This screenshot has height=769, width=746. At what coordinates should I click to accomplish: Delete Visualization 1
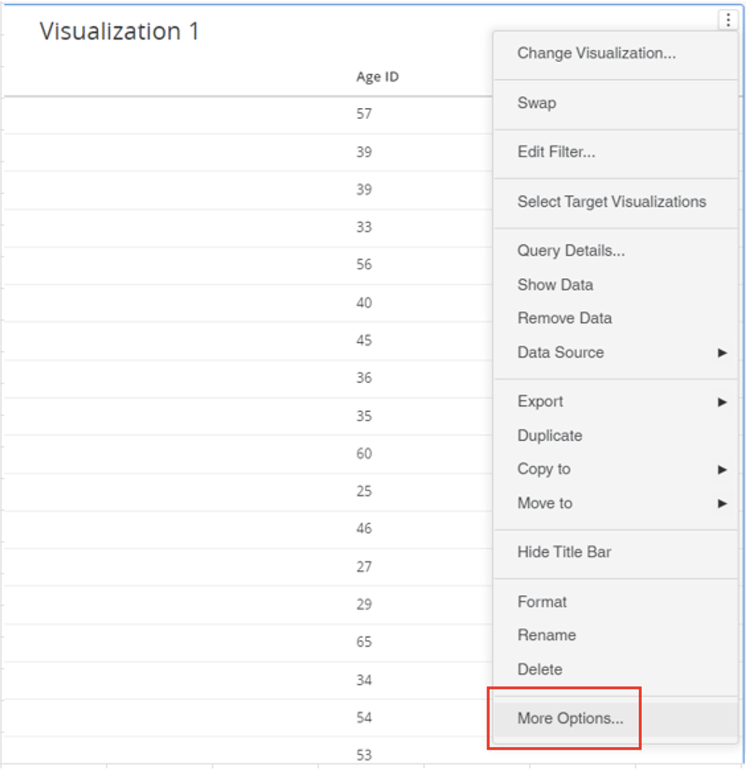coord(540,669)
